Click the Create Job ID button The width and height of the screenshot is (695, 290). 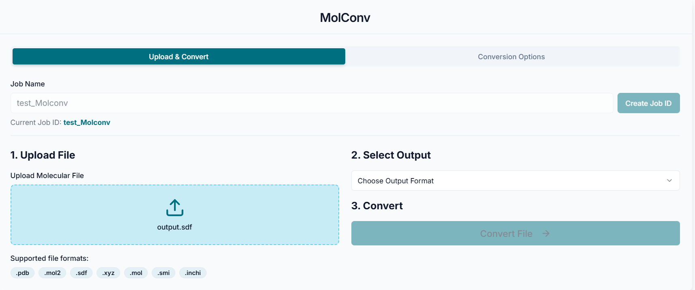pos(648,103)
